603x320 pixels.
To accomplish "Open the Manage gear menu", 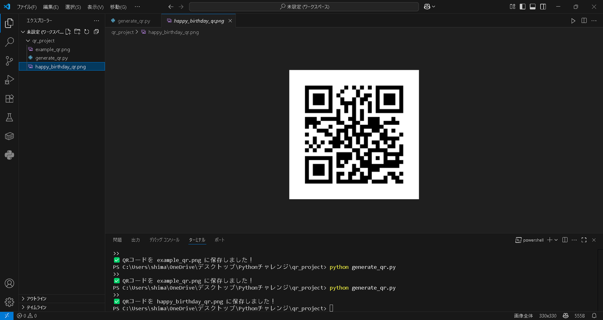I will [x=9, y=302].
